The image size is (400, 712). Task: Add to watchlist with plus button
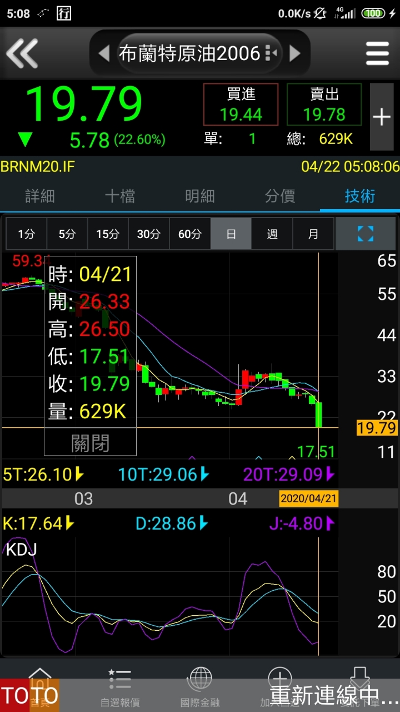point(382,117)
